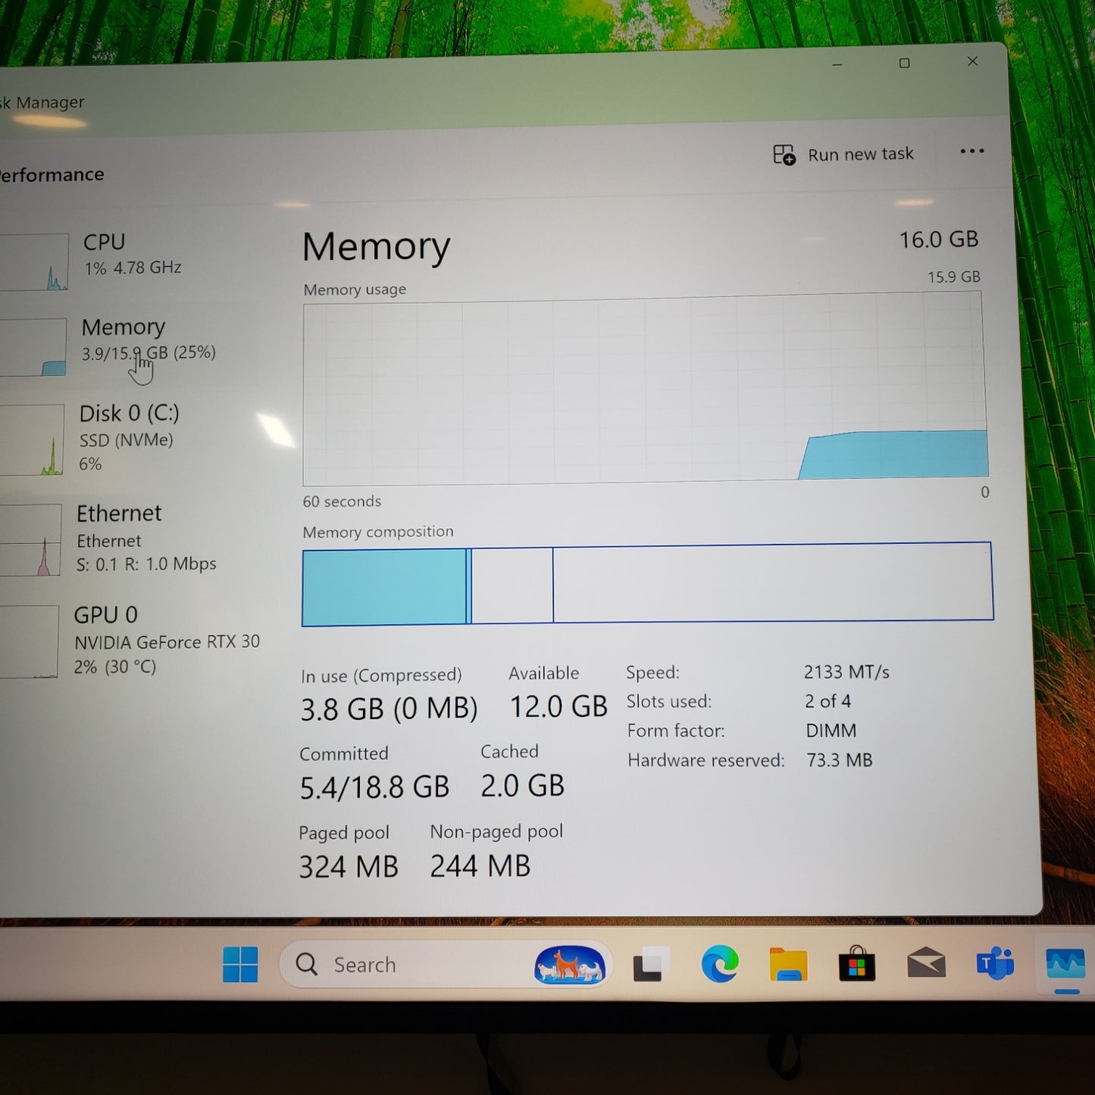Select Memory in the performance sidebar
This screenshot has height=1095, width=1095.
pyautogui.click(x=123, y=327)
